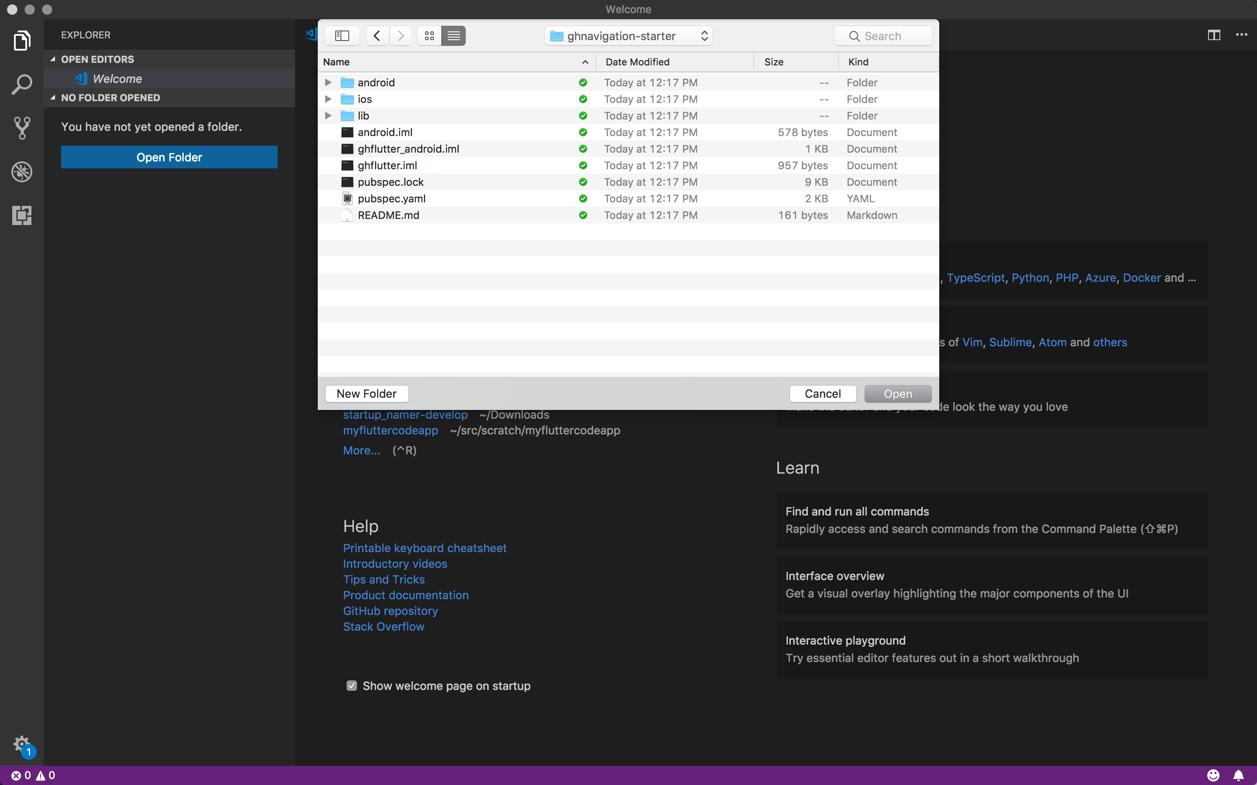Viewport: 1257px width, 785px height.
Task: Open the Explorer view in the activity bar
Action: pyautogui.click(x=22, y=41)
